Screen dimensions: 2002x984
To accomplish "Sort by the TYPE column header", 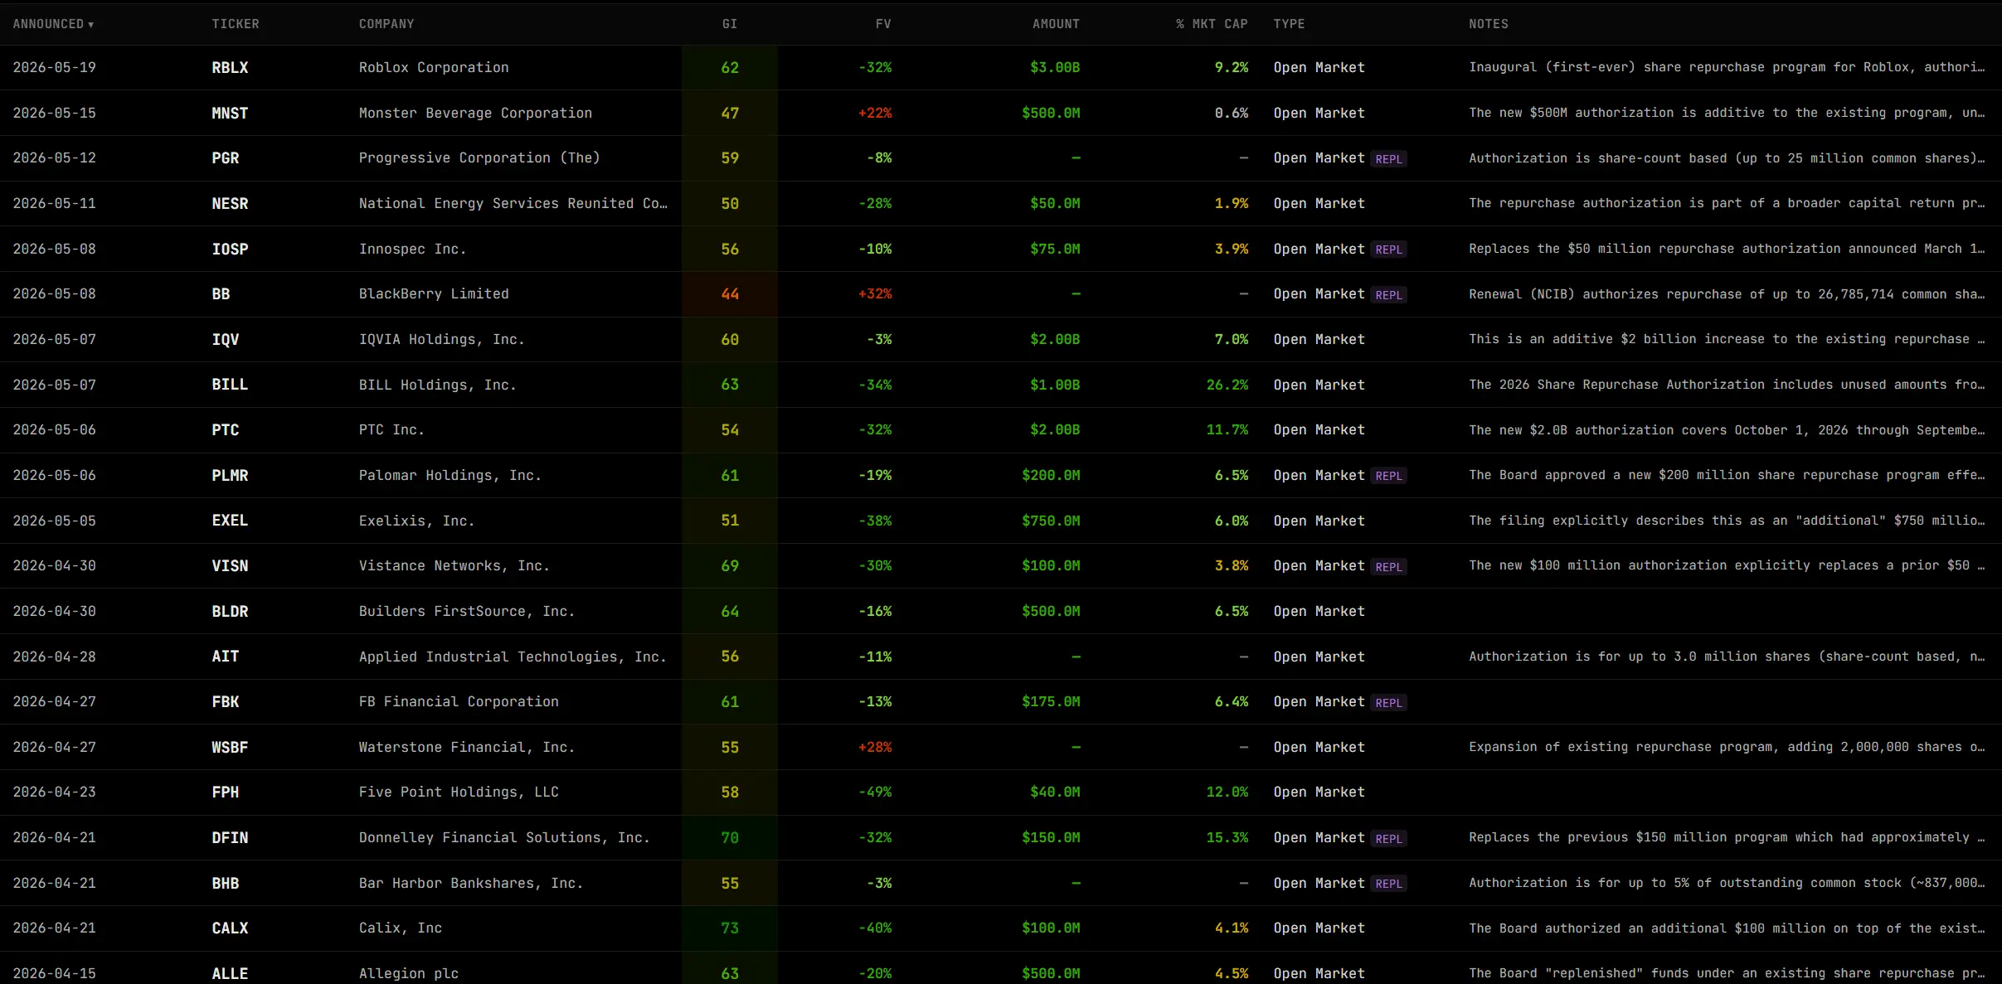I will [1289, 24].
